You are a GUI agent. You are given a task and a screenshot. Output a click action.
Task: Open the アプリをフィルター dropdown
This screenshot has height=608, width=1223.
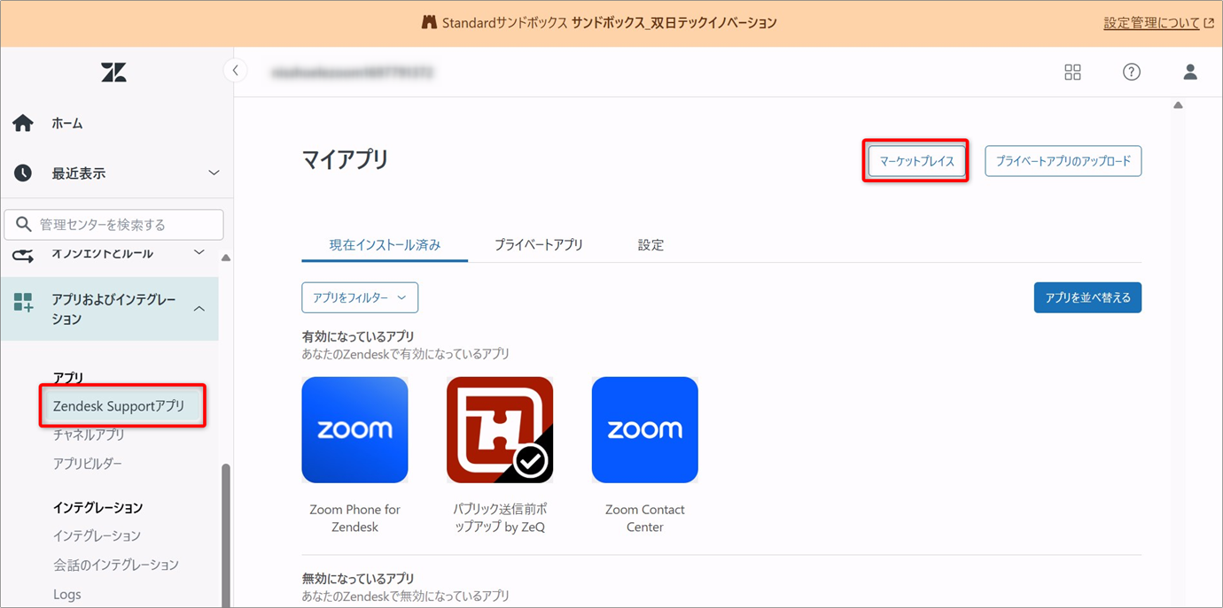pyautogui.click(x=360, y=298)
